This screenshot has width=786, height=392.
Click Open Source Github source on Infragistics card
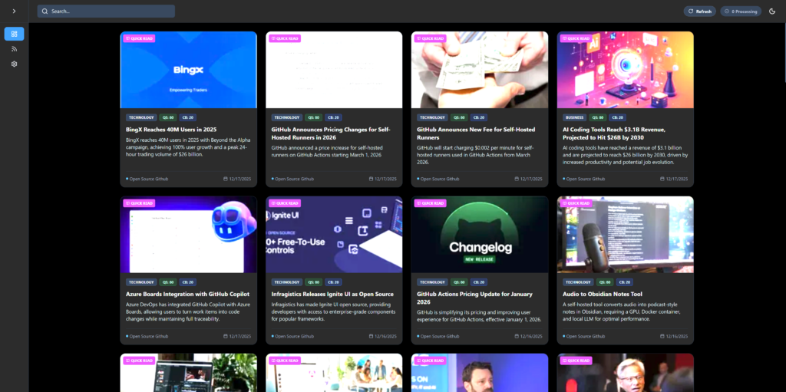[x=294, y=336]
